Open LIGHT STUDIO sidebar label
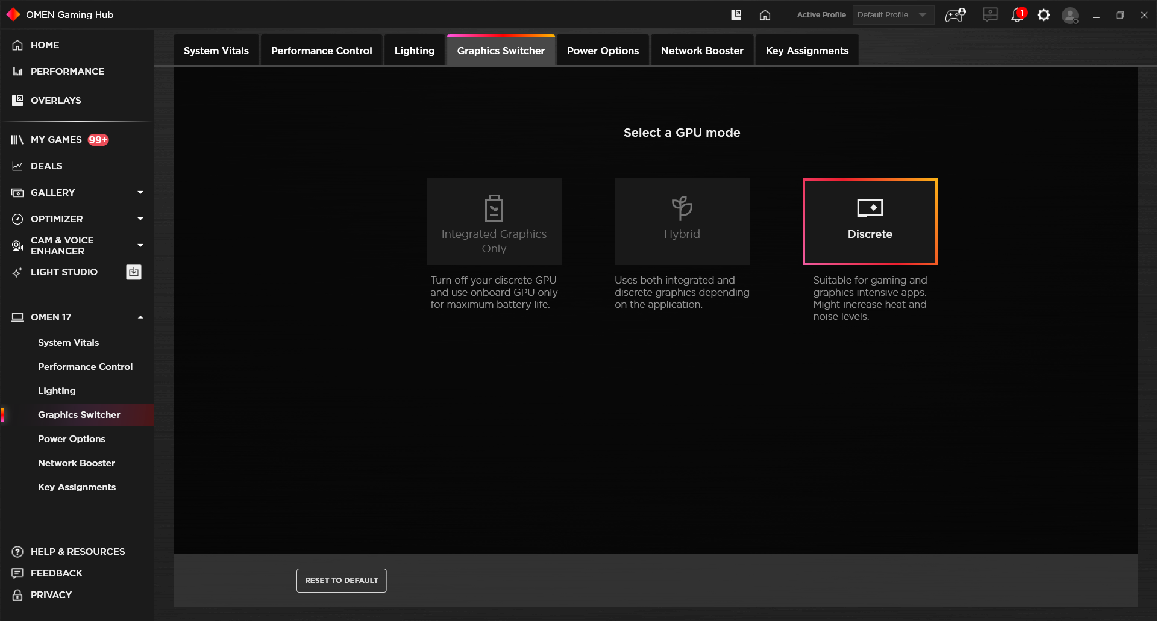The image size is (1157, 621). [x=64, y=272]
